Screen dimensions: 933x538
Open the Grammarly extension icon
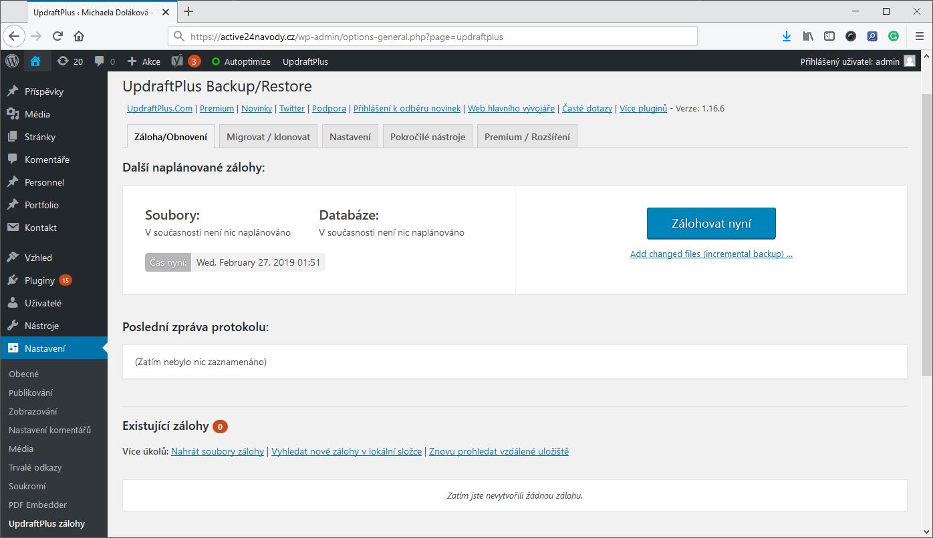click(894, 37)
